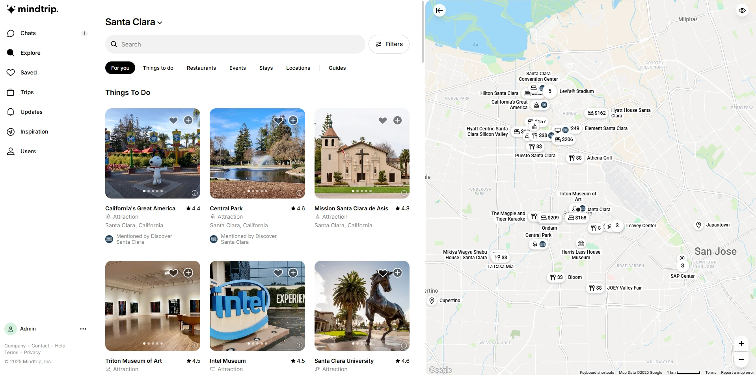The height and width of the screenshot is (375, 756).
Task: Select the $209 hotel map marker
Action: [x=549, y=218]
